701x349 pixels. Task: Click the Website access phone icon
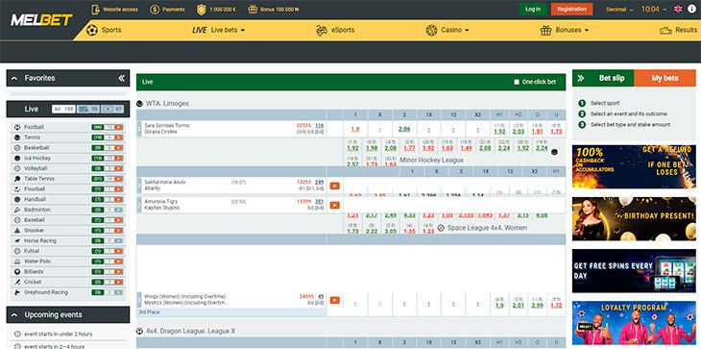95,9
